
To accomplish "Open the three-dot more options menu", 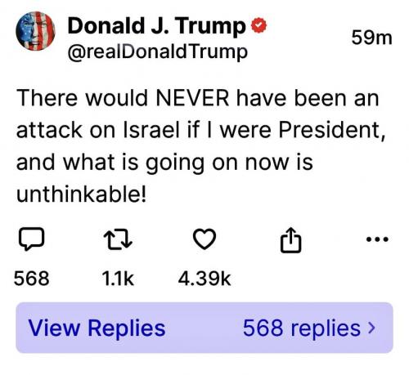I will click(377, 239).
